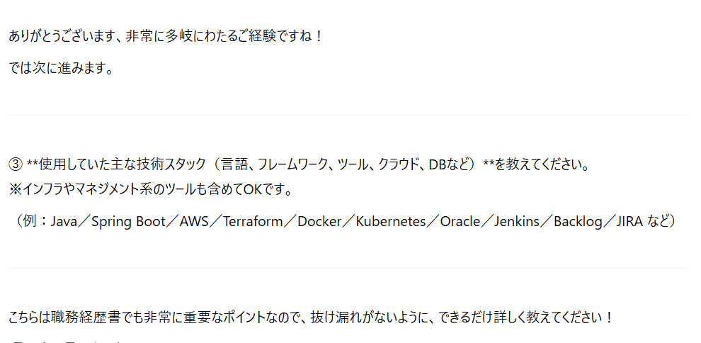Click the word Backlog in the example line
The image size is (701, 343).
(x=578, y=221)
